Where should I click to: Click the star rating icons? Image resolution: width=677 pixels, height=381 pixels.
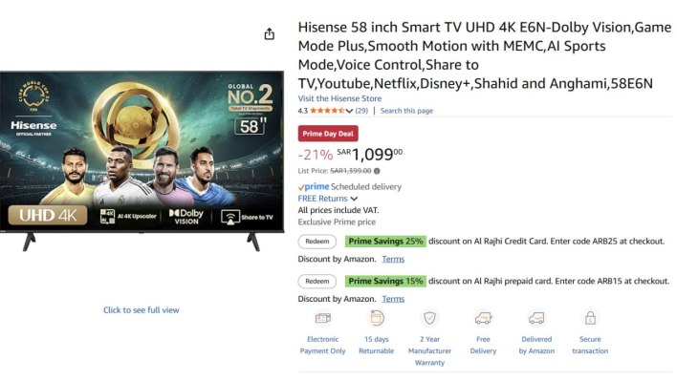(327, 111)
